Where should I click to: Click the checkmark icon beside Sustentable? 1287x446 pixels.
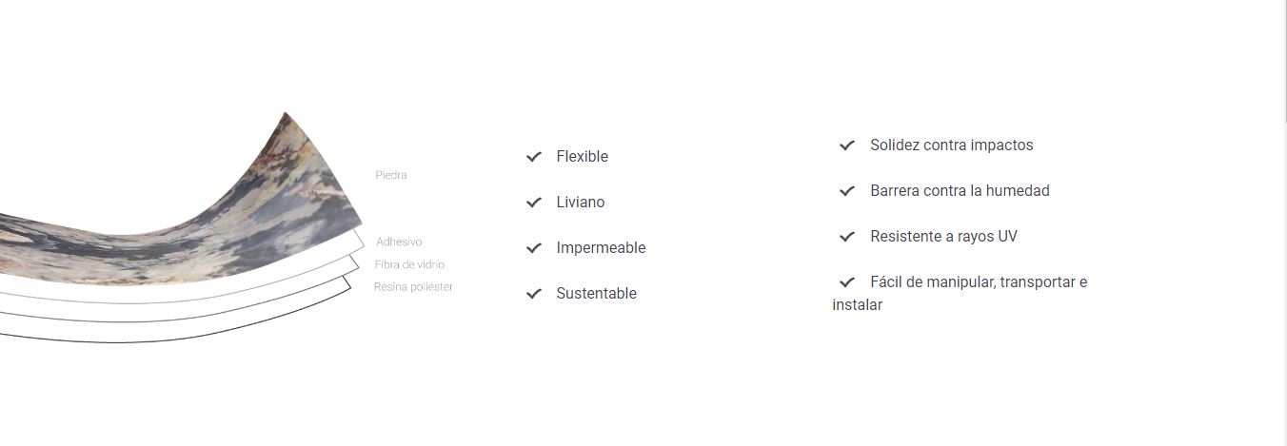tap(534, 293)
